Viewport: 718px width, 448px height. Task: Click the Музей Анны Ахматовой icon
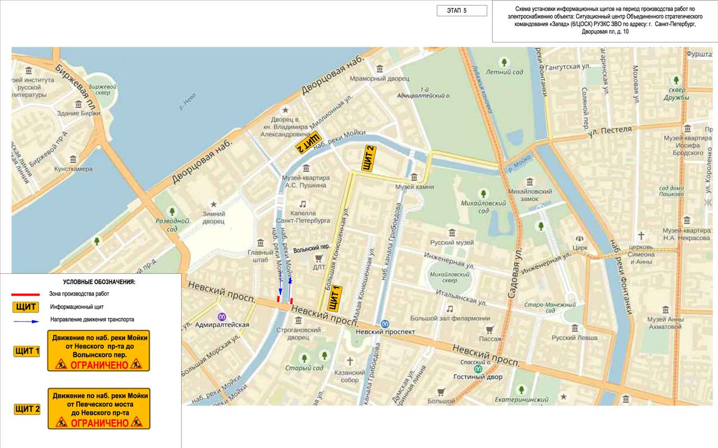coord(665,310)
